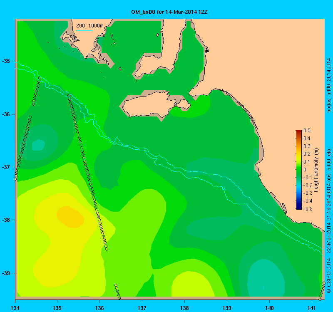Click latitude label -38
The image size is (333, 312).
point(6,220)
